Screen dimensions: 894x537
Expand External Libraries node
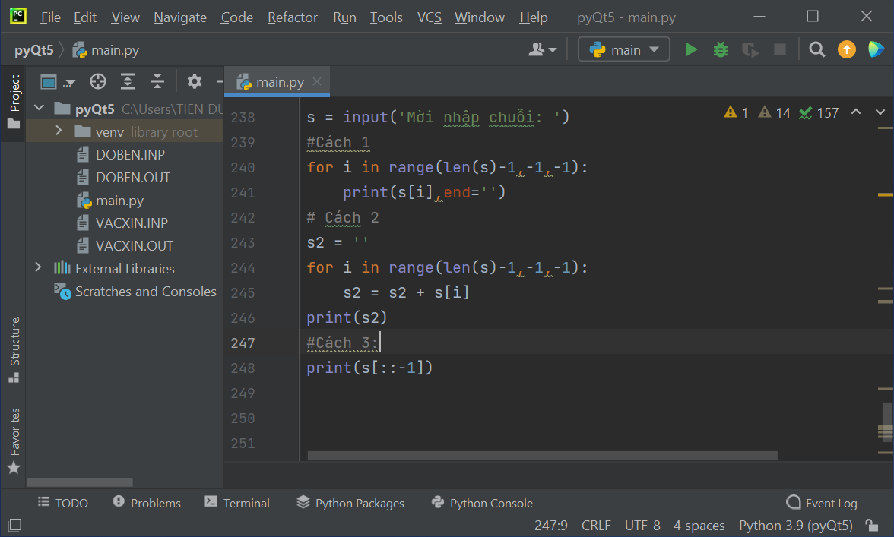(x=38, y=267)
